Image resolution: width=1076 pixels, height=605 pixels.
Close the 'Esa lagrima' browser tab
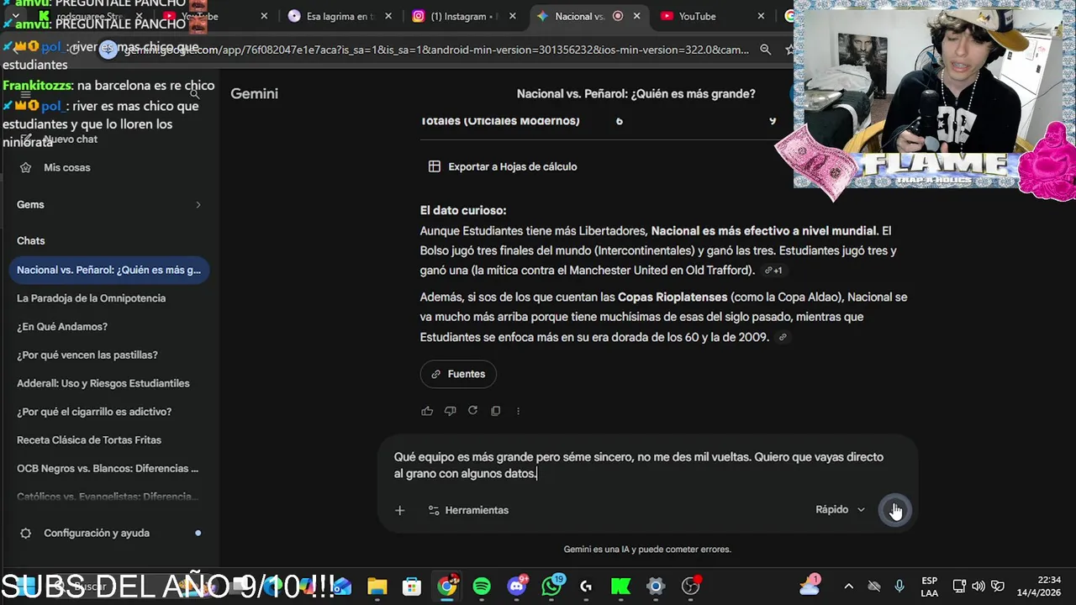388,16
